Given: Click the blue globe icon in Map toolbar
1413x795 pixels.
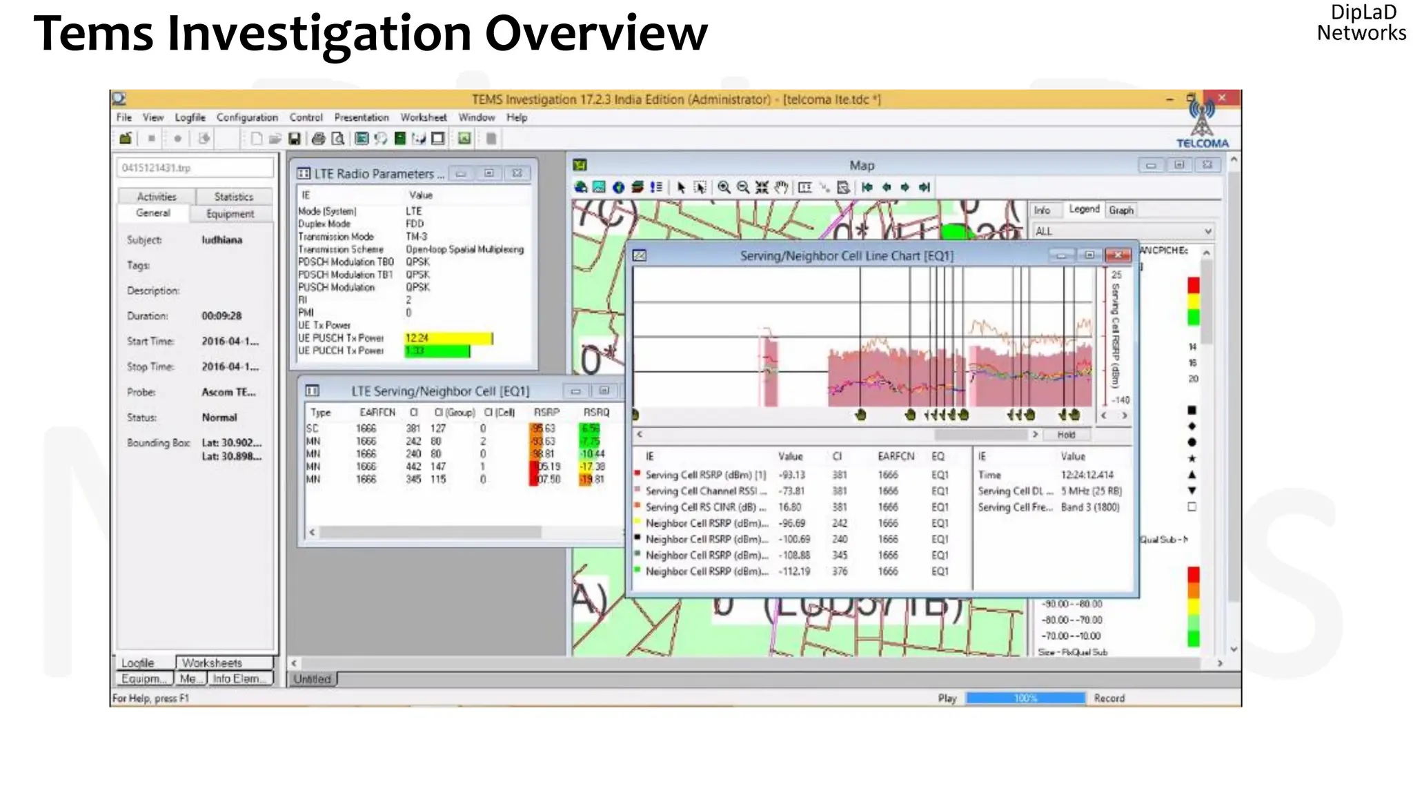Looking at the screenshot, I should (618, 187).
